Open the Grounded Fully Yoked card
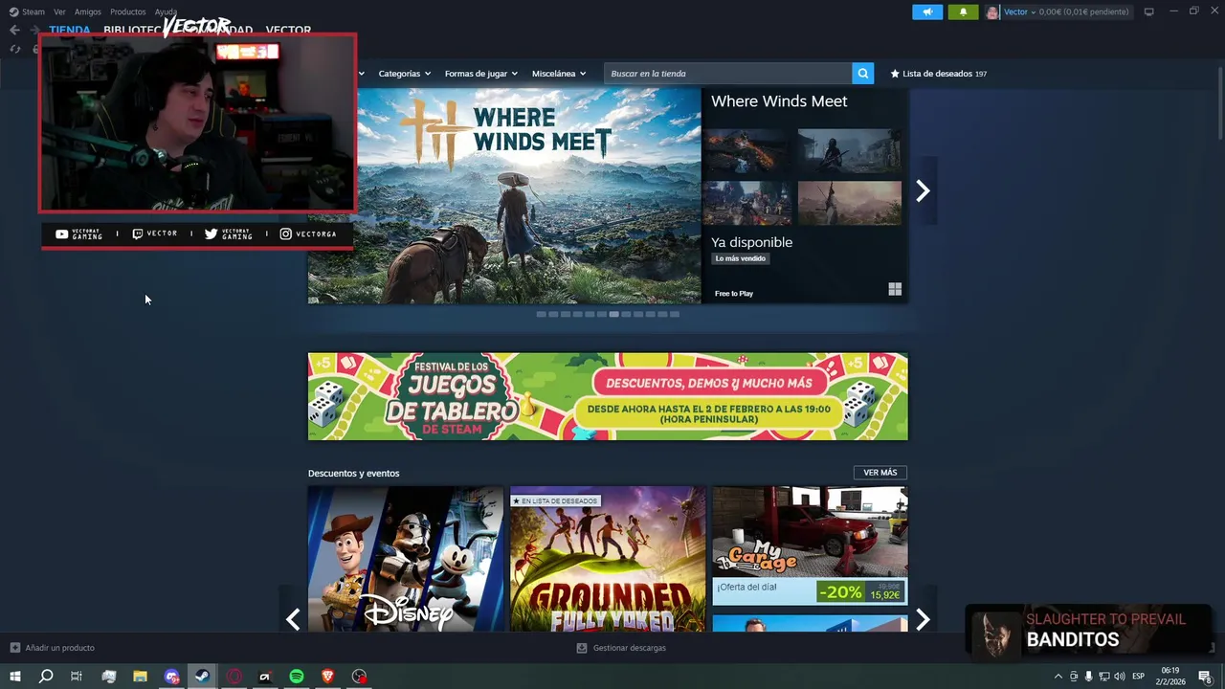Screen dimensions: 1225x689 pyautogui.click(x=608, y=559)
